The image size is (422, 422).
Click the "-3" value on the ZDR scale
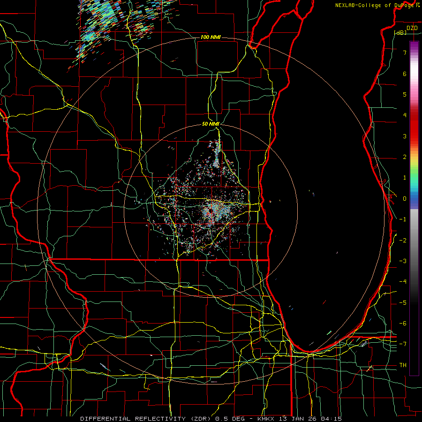pos(403,261)
